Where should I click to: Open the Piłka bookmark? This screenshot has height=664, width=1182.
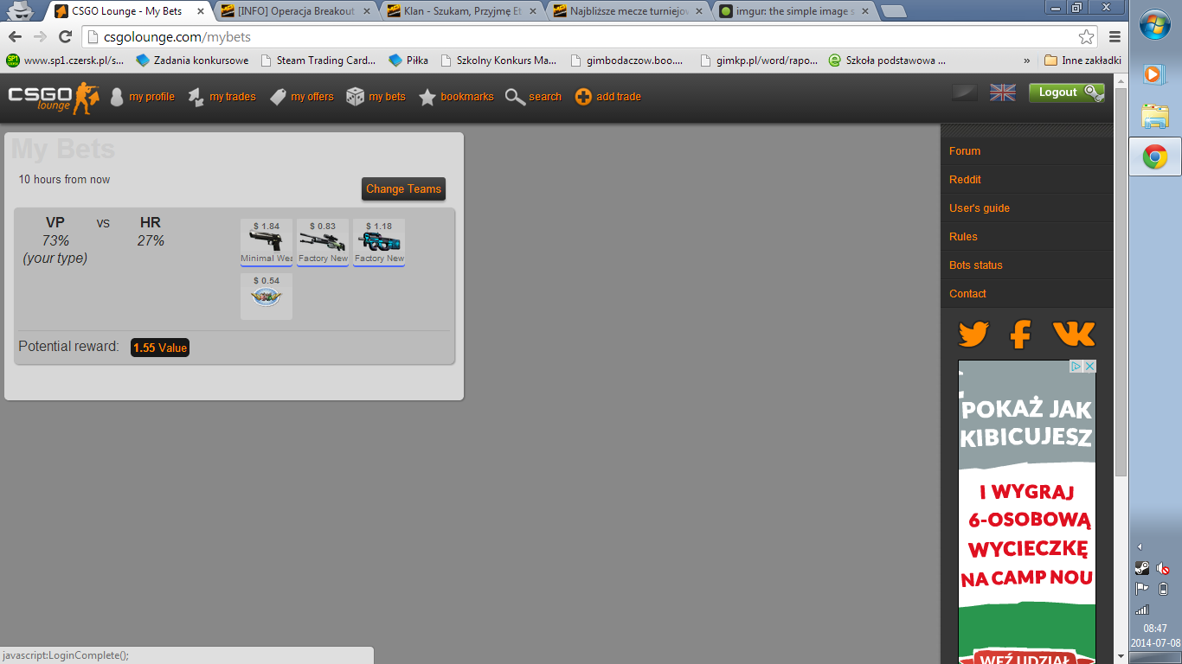coord(408,61)
